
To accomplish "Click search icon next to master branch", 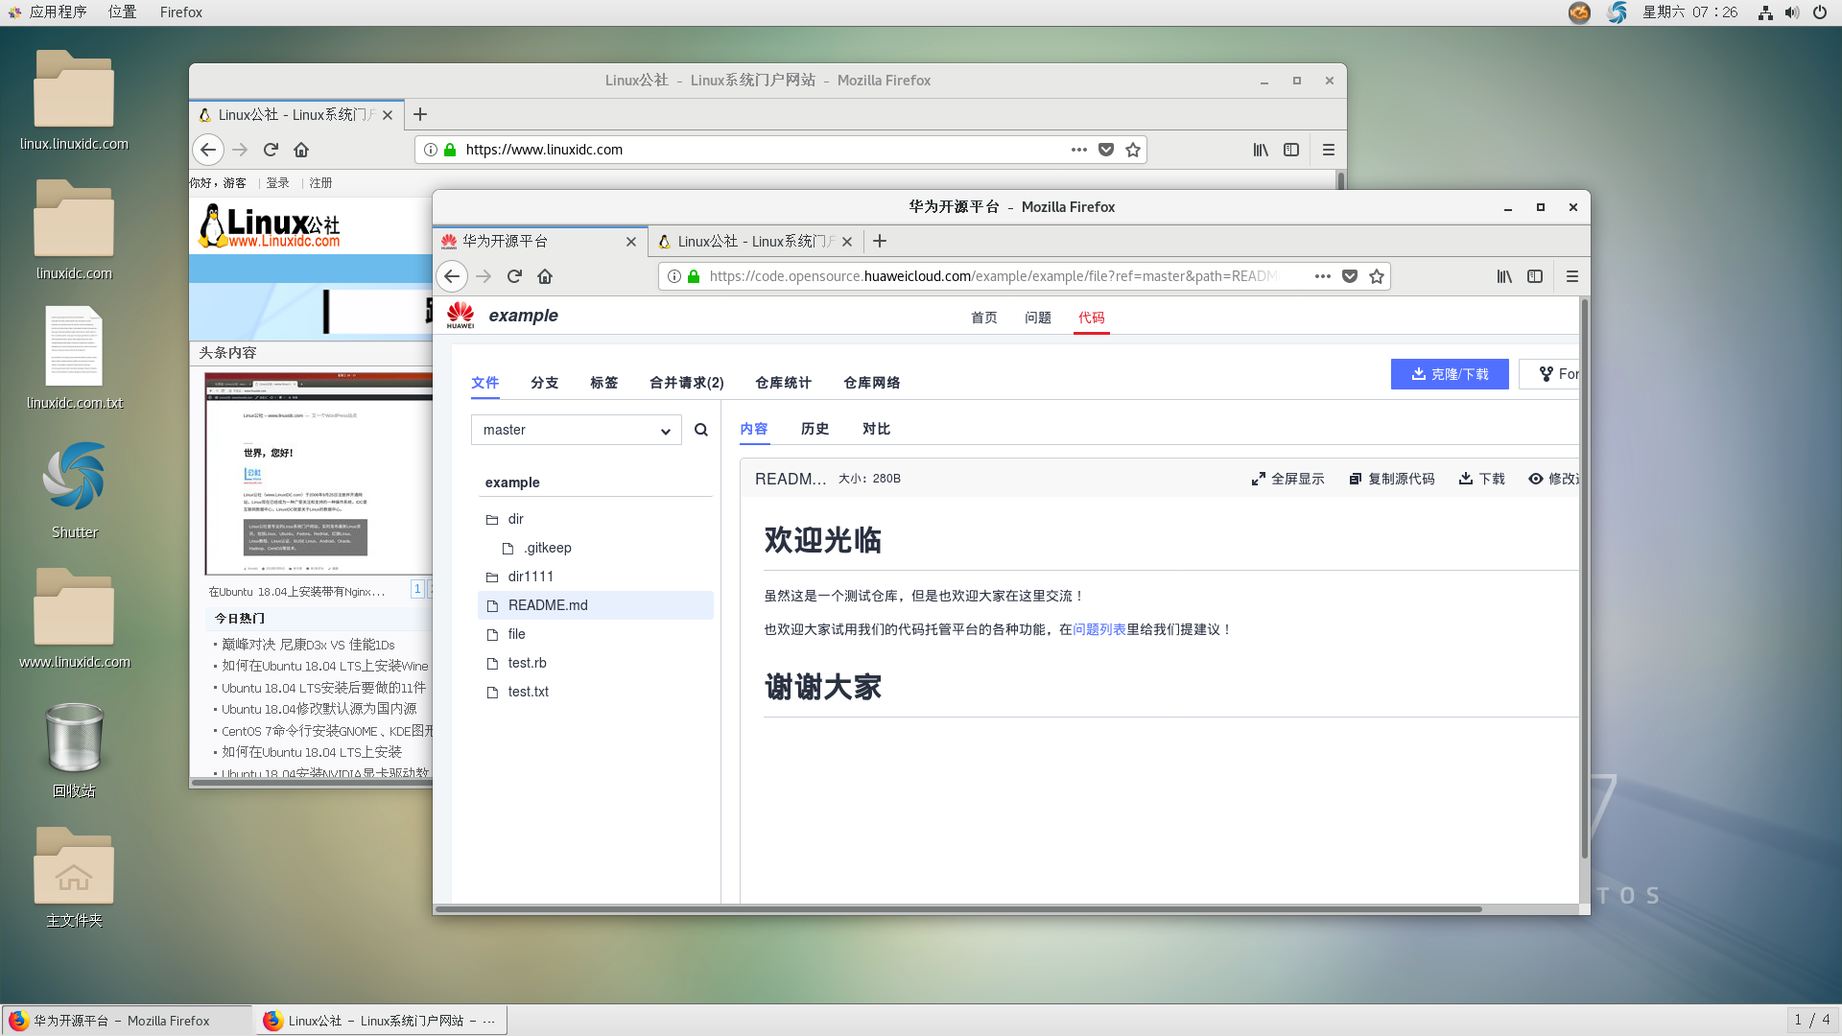I will click(x=701, y=430).
